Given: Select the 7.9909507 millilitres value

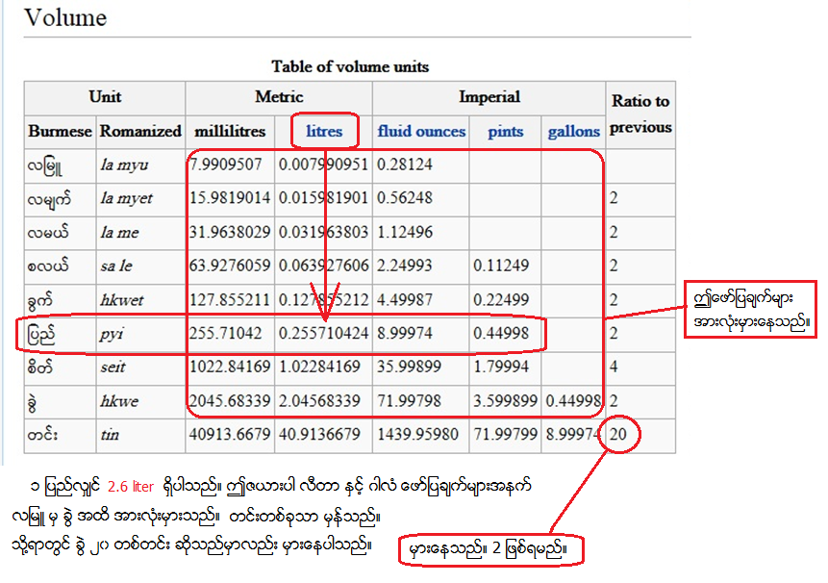Looking at the screenshot, I should tap(225, 165).
